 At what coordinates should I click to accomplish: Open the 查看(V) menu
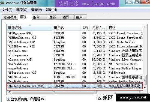(x=37, y=10)
